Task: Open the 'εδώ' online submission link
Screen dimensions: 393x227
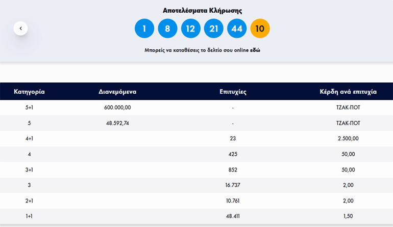Action: tap(255, 51)
